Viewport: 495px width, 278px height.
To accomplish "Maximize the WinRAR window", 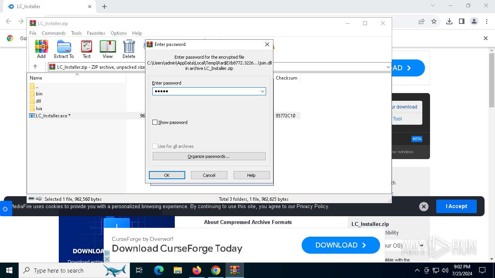I will point(365,23).
